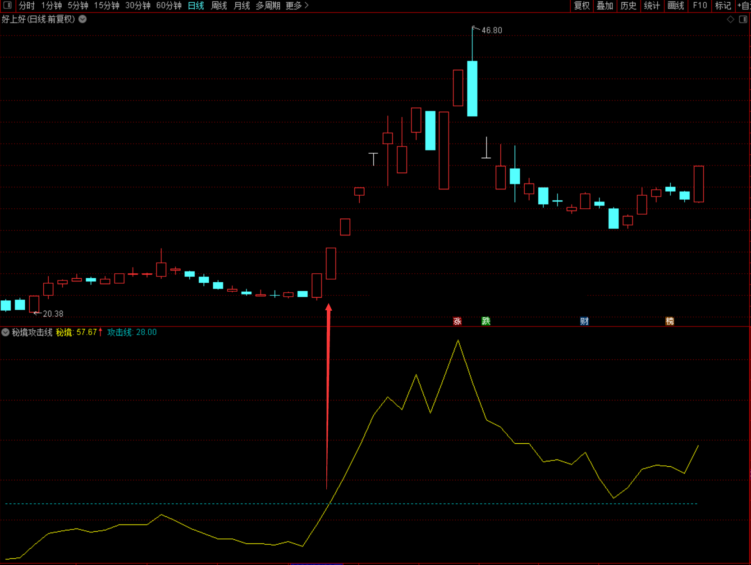Select the 60分钟 period
This screenshot has height=565, width=751.
click(x=169, y=5)
